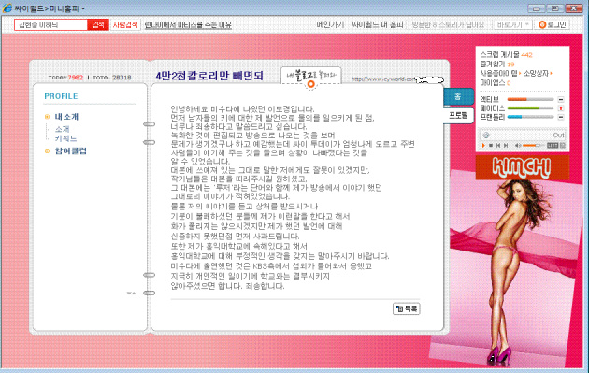
Task: Click the minus icon beside 액티브
Action: [561, 99]
